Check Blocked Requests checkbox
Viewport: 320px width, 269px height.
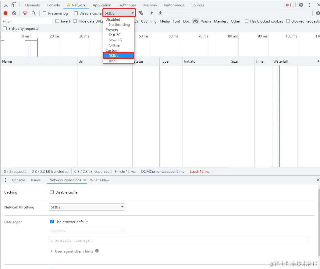[x=288, y=21]
